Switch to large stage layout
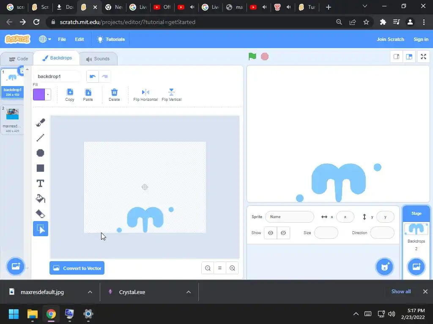 409,57
